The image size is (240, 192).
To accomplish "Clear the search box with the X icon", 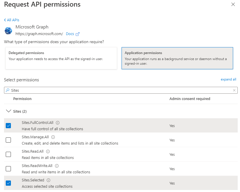I will (x=234, y=90).
